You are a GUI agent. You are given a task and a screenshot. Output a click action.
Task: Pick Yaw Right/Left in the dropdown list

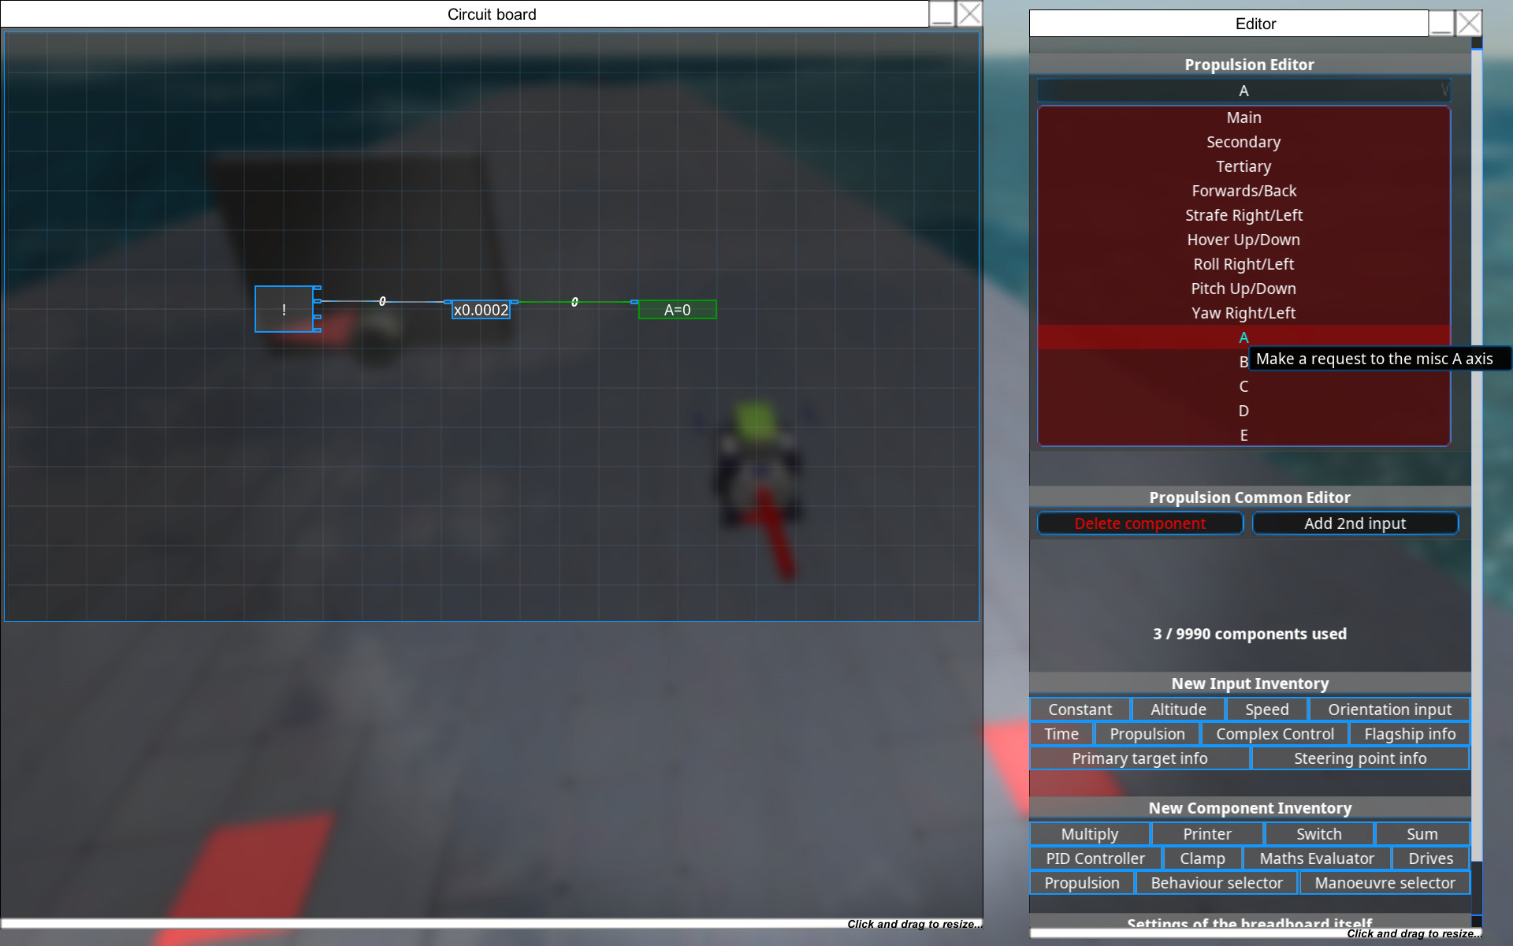pos(1243,313)
